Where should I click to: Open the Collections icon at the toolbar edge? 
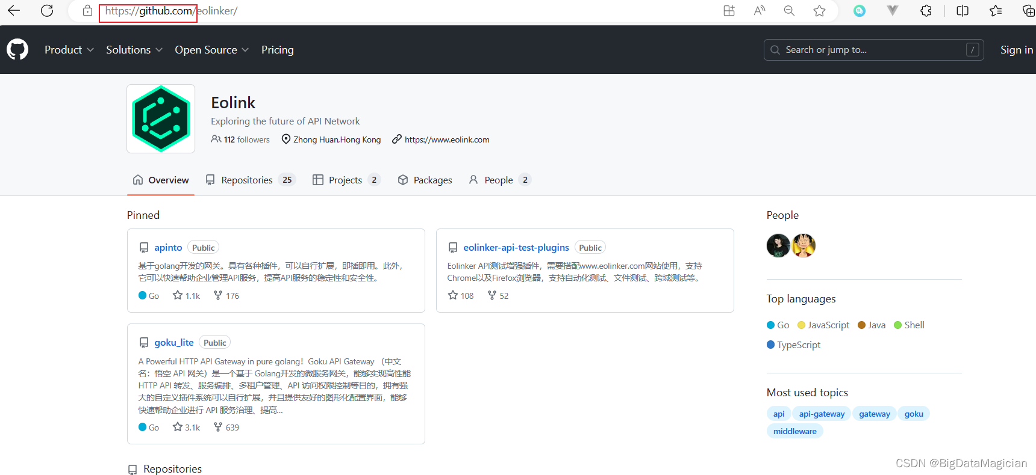(x=1029, y=11)
